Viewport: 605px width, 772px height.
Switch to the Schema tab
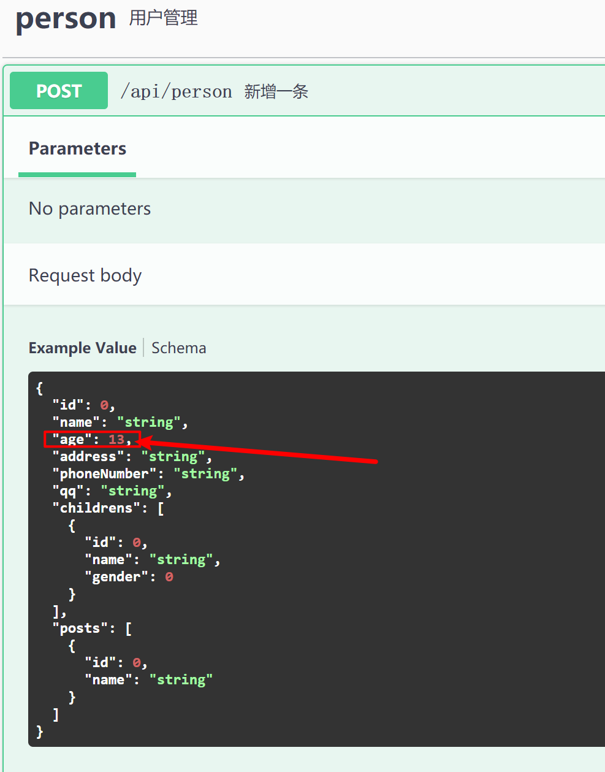point(178,348)
